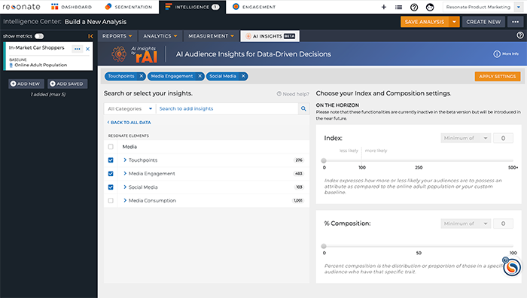Open the list view icon in top bar
Viewport: 527px width, 298px height.
pyautogui.click(x=398, y=7)
